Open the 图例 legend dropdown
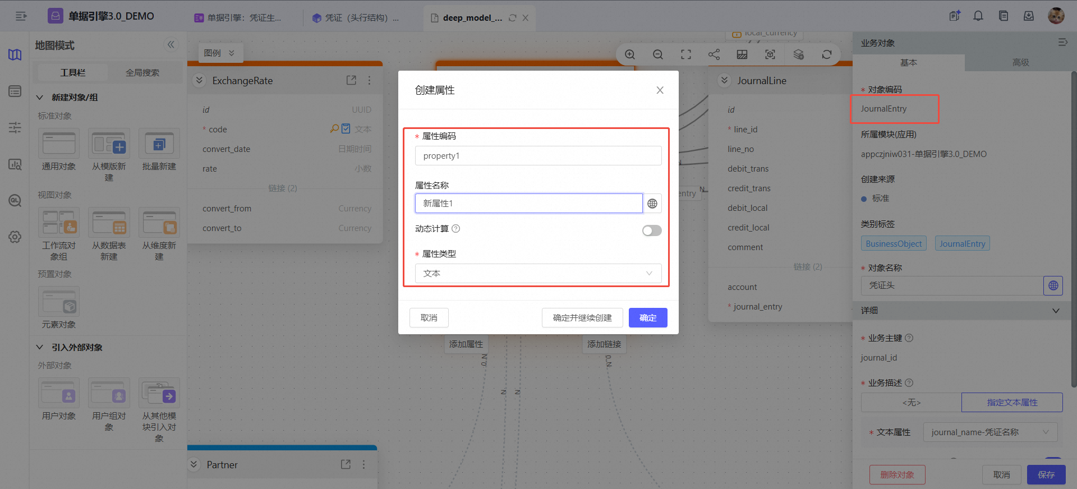1077x489 pixels. tap(220, 53)
